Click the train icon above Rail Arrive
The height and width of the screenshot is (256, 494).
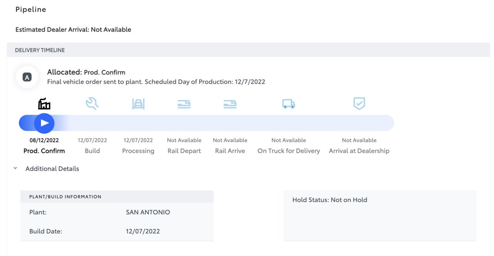[230, 104]
